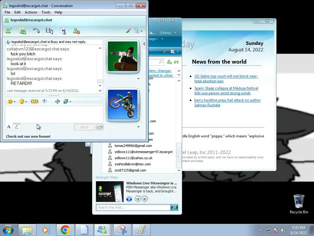
Task: Open the Help menu
Action: point(58,12)
